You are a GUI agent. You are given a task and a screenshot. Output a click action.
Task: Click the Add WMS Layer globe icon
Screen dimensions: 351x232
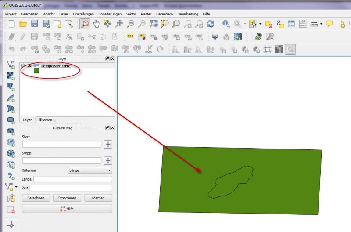click(x=11, y=142)
